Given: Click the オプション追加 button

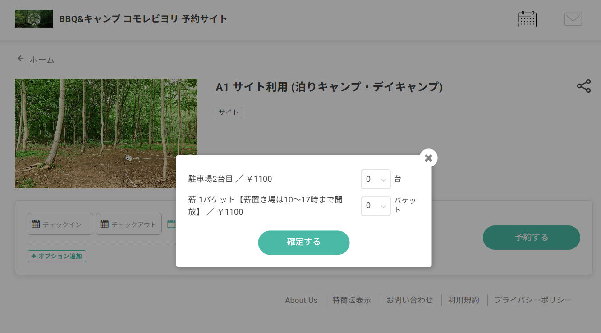Looking at the screenshot, I should pos(57,256).
